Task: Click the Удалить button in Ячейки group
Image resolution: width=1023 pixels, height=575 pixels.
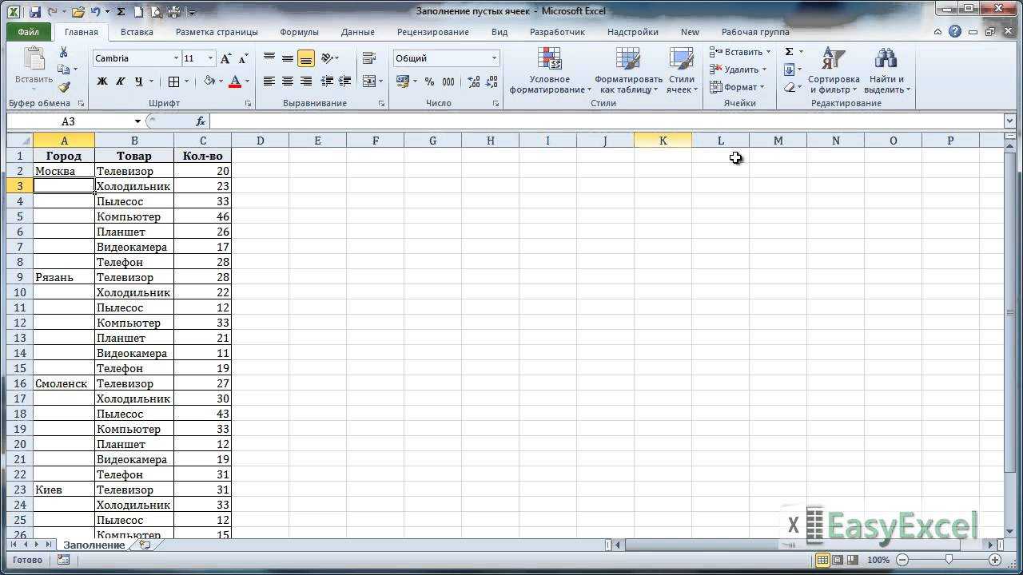Action: [738, 69]
